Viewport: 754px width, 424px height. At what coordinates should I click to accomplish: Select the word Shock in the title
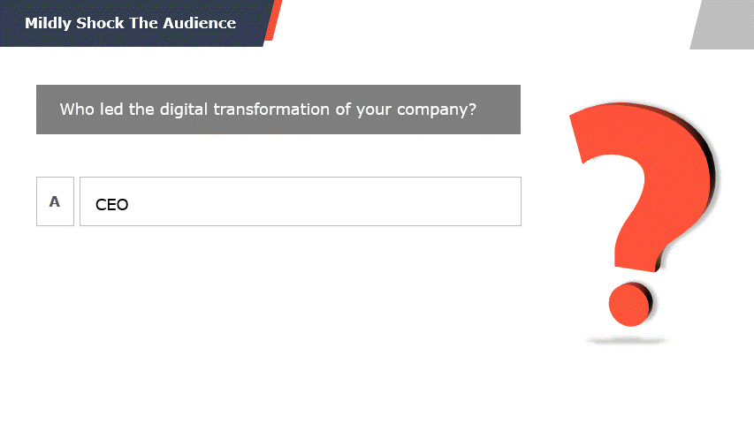click(100, 23)
